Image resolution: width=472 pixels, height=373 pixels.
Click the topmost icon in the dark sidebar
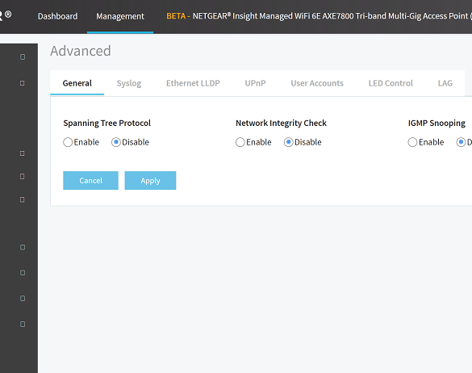(x=23, y=57)
